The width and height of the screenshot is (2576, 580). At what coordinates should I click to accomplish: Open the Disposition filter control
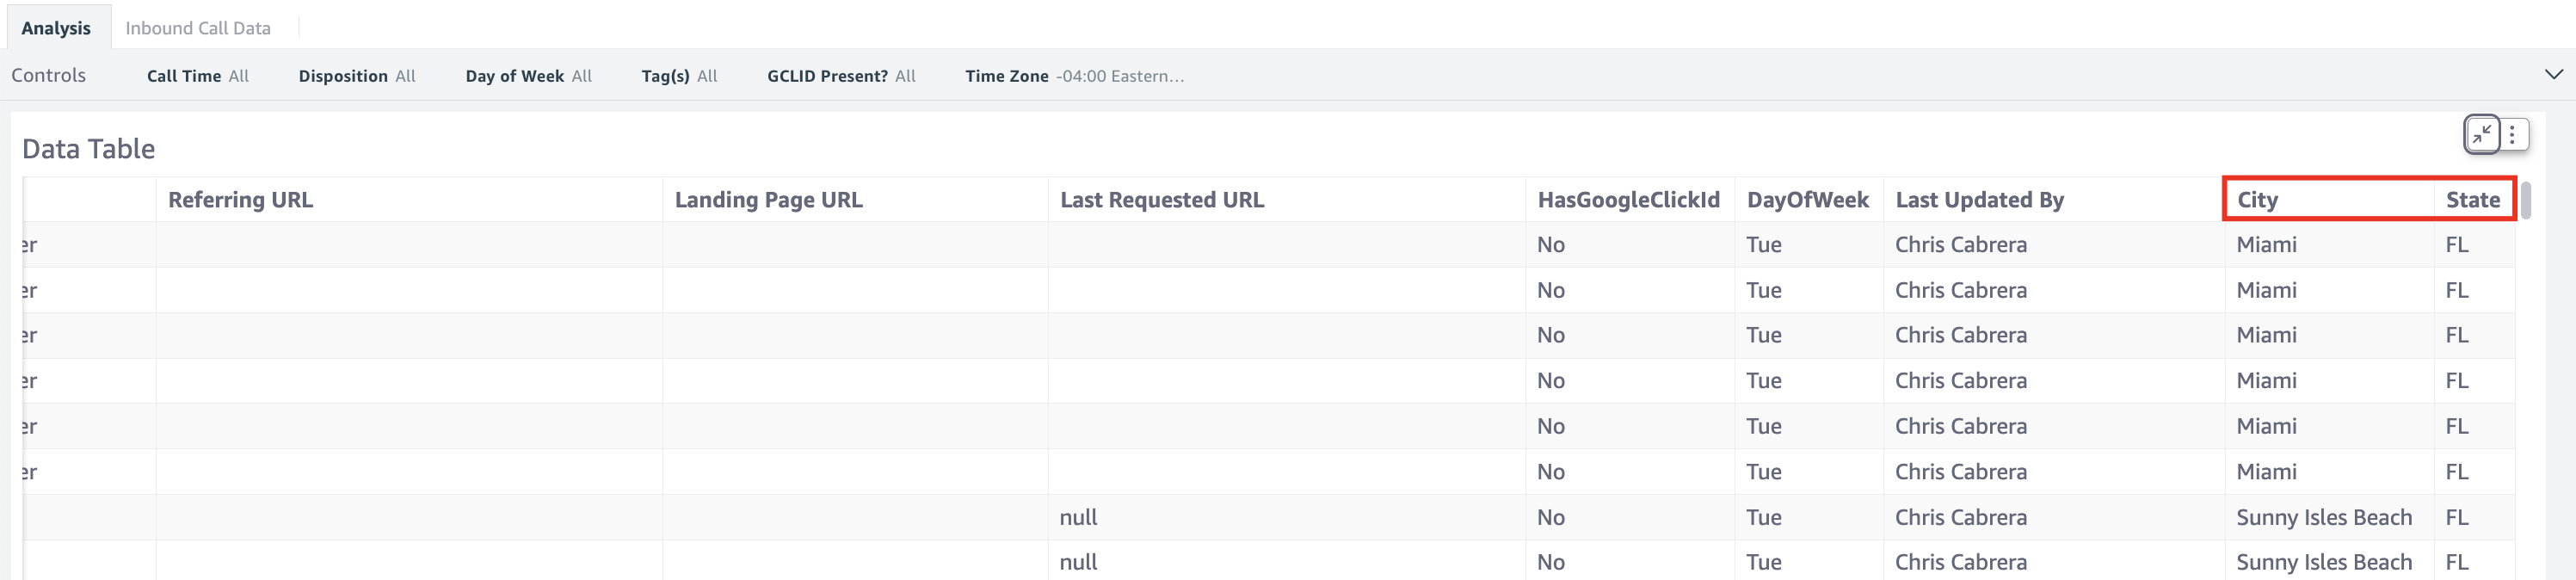(356, 76)
